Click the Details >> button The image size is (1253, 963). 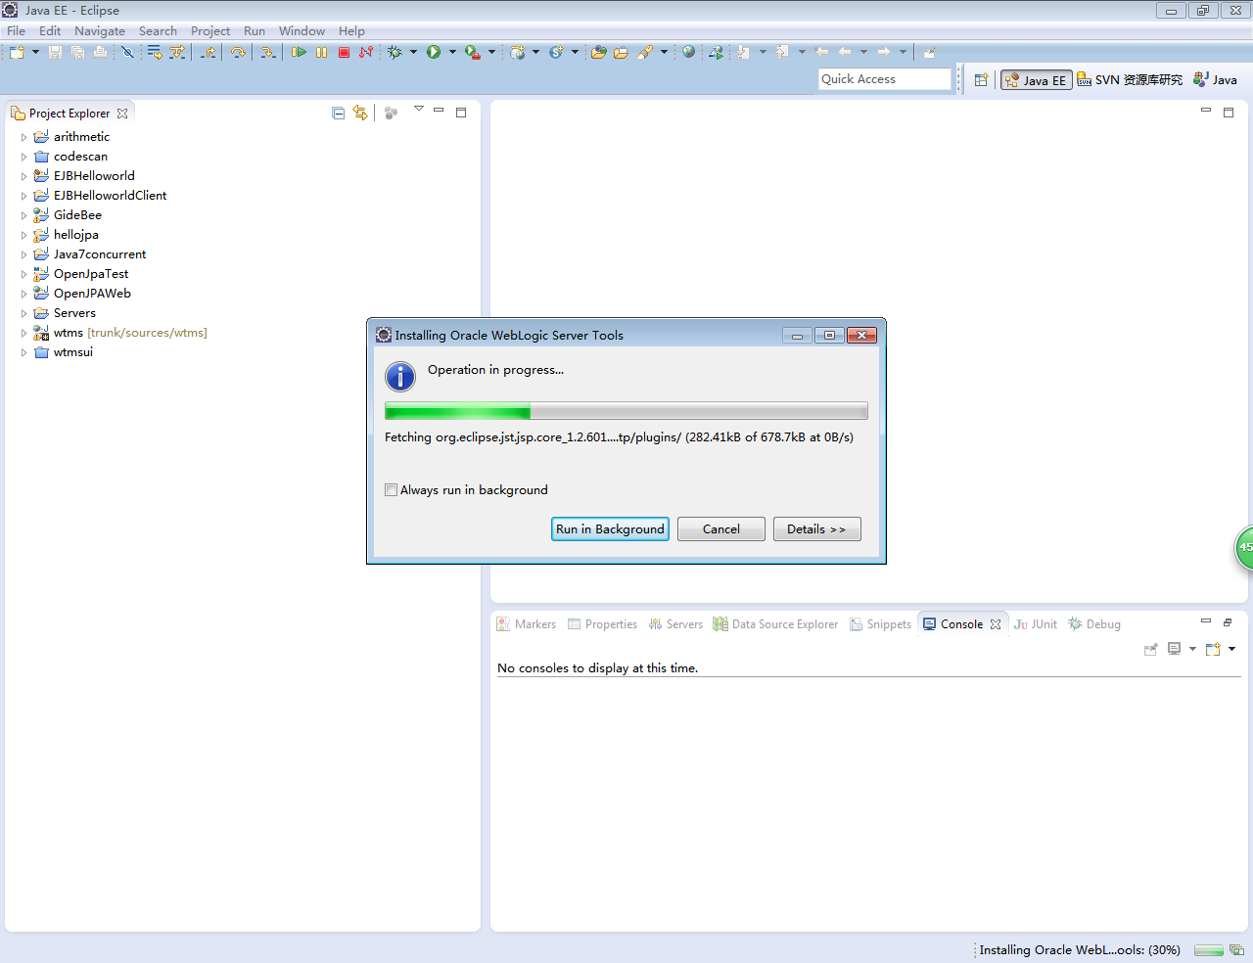tap(817, 529)
